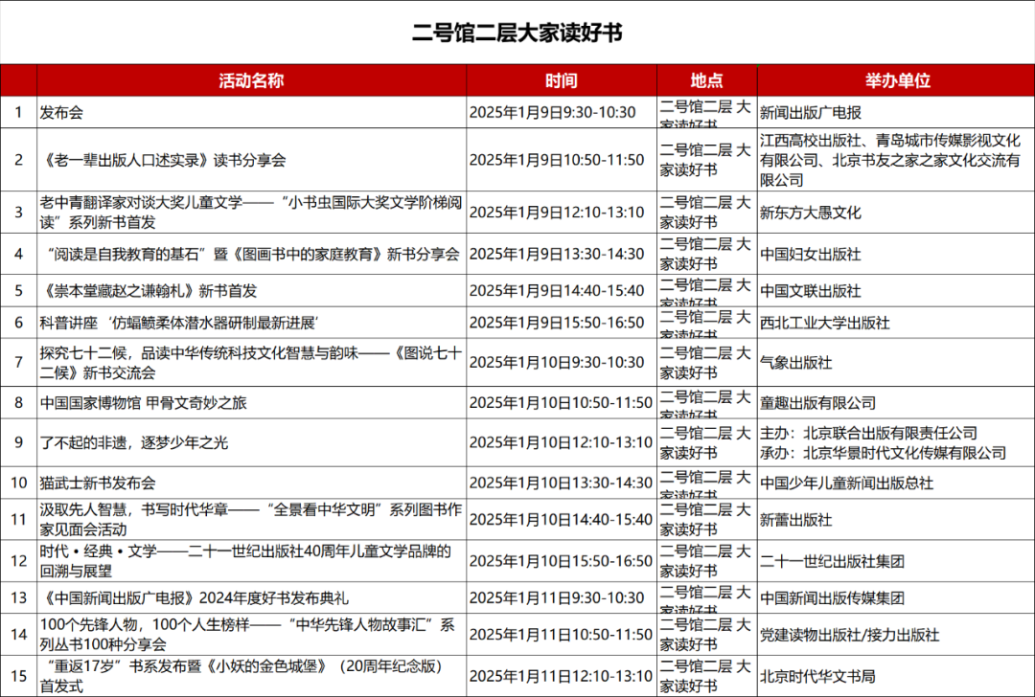1035x697 pixels.
Task: Select the 中国妇女出版社 organizer cell
Action: pos(817,255)
